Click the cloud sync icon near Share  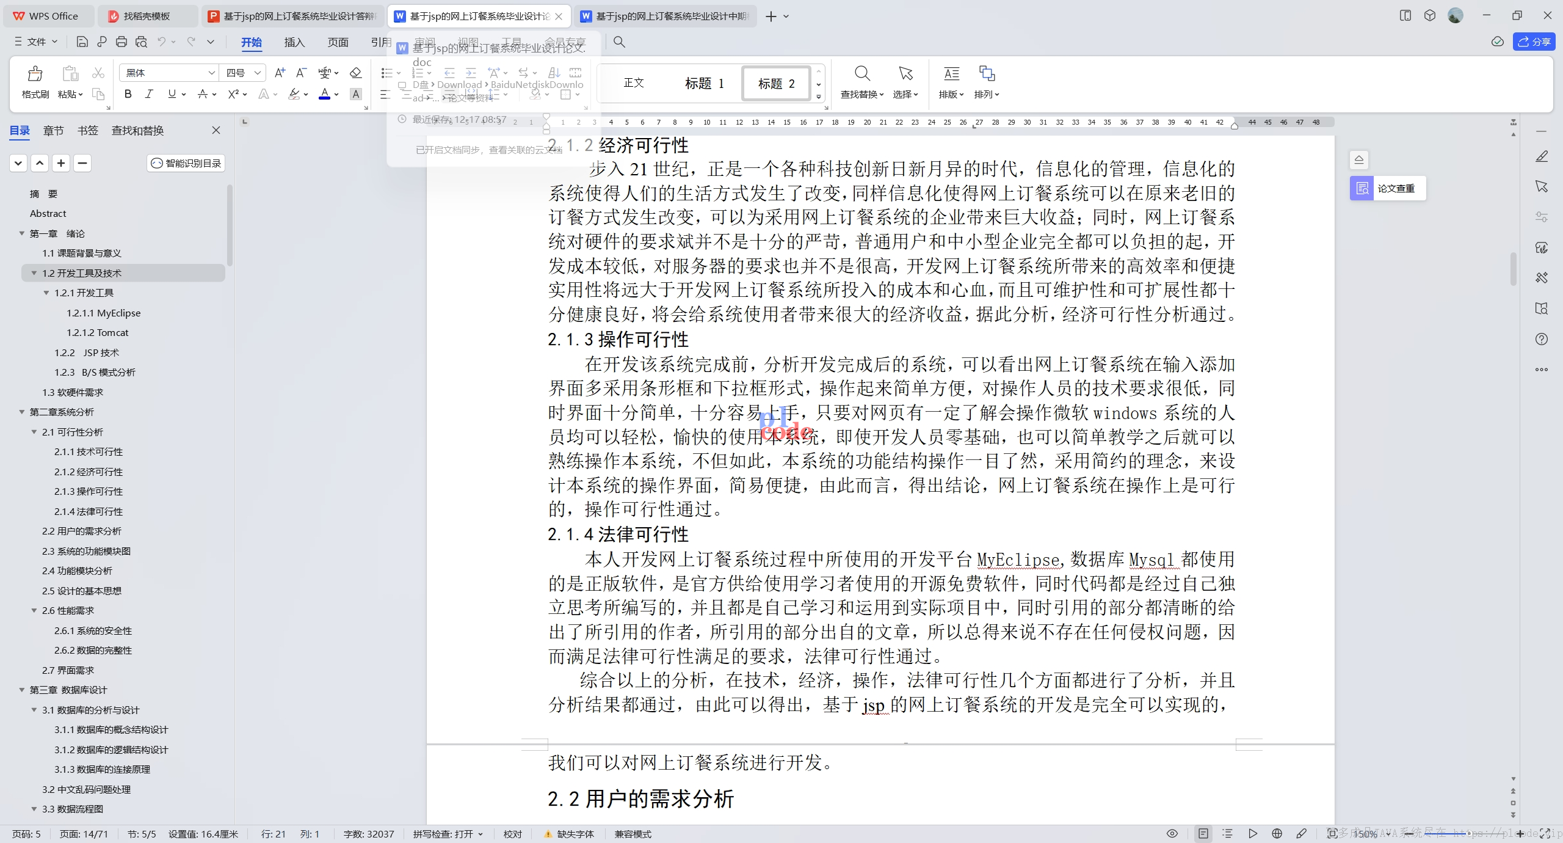click(1498, 42)
